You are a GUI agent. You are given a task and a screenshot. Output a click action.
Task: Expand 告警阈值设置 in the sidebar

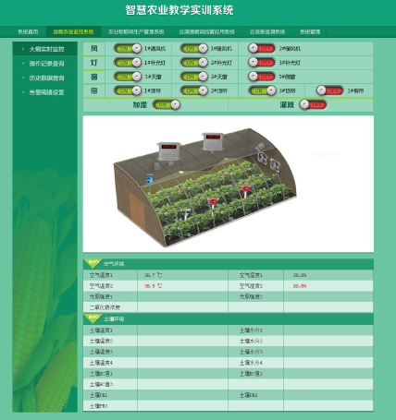tap(45, 92)
